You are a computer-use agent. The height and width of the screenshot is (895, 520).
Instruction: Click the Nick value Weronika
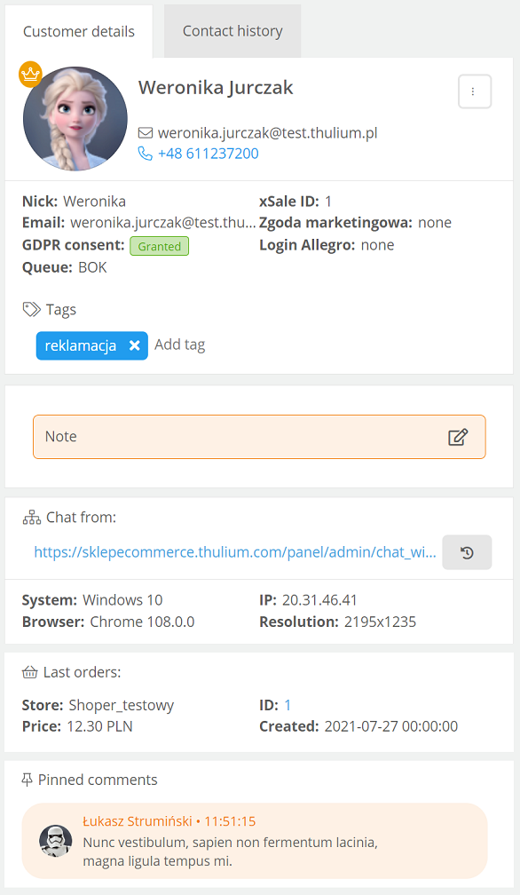[x=95, y=202]
